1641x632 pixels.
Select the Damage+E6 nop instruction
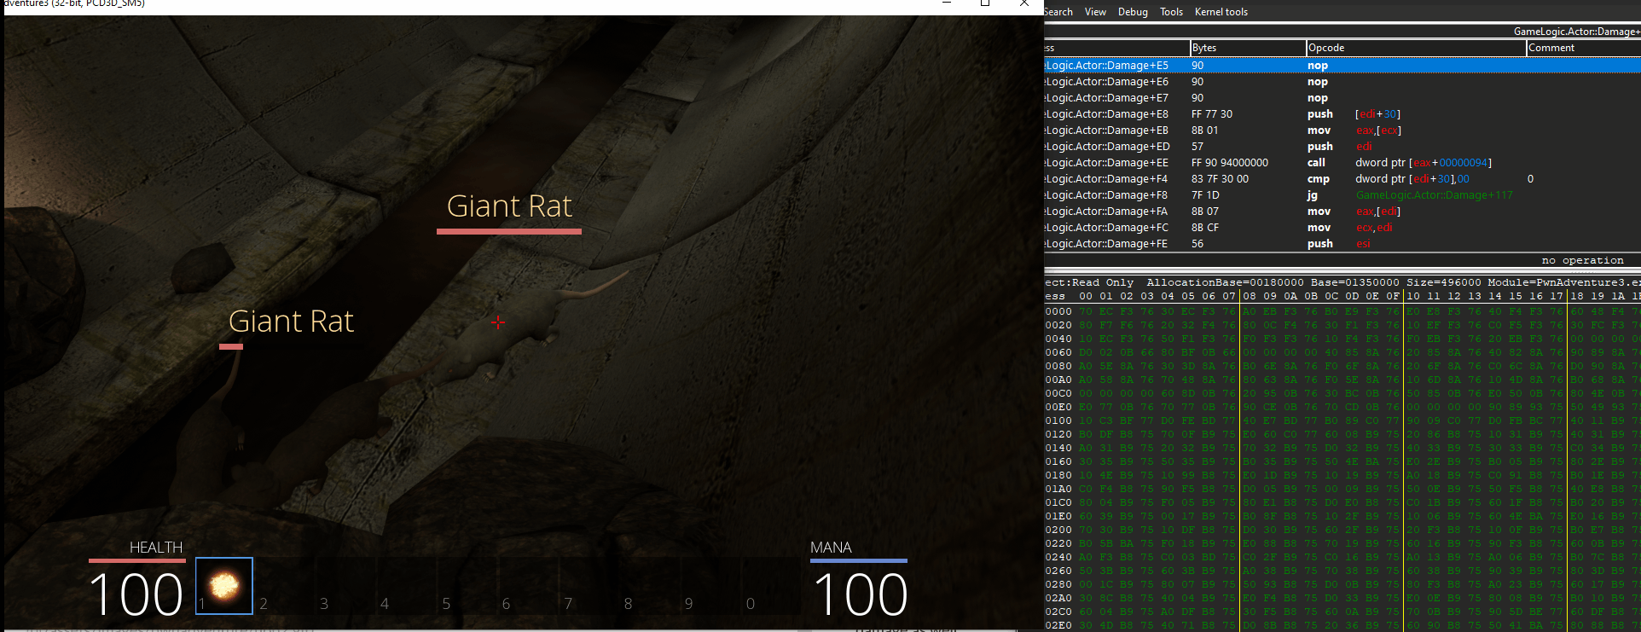[x=1342, y=82]
